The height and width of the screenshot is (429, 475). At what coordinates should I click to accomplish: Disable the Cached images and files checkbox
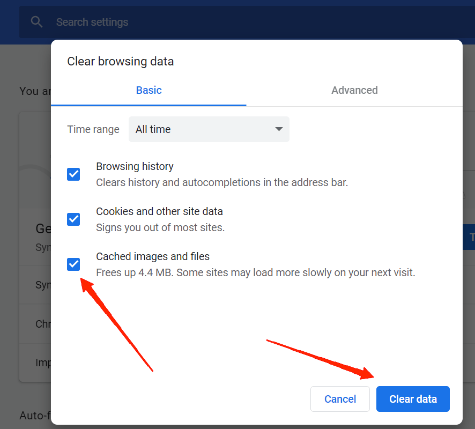[x=73, y=264]
